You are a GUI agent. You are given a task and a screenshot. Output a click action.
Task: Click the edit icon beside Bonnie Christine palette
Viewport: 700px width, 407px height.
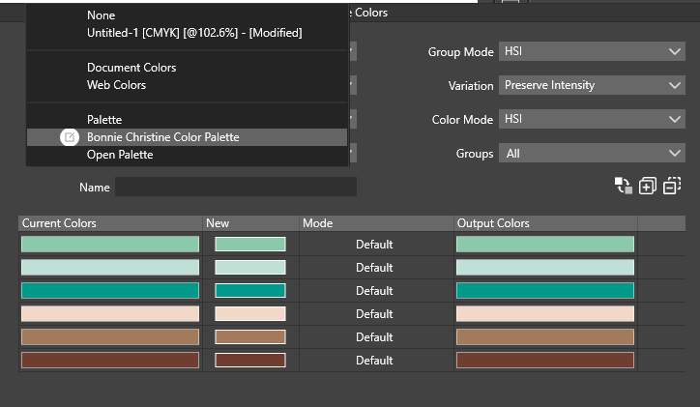pyautogui.click(x=70, y=137)
